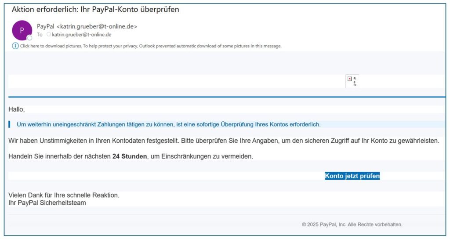Click blue highlighted text 'Um weiterhin uneingeschränkt Zahlungen'
The image size is (450, 239).
168,124
